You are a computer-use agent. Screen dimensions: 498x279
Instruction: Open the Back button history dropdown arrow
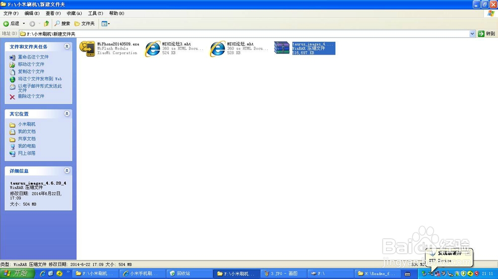23,23
